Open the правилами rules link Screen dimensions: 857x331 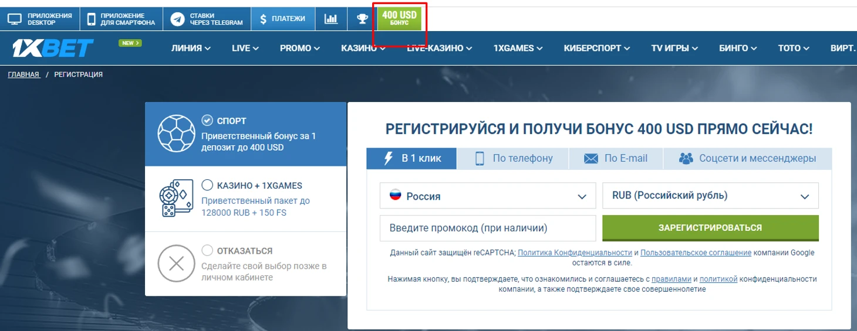click(x=672, y=279)
